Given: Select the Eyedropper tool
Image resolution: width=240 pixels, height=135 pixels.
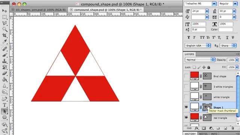Looking at the screenshot, I should click(4, 42).
